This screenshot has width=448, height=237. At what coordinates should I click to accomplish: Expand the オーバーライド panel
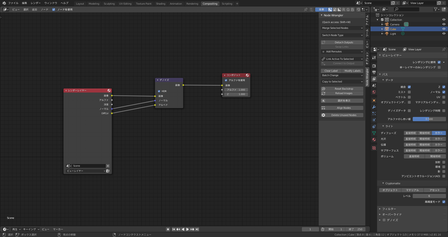[391, 214]
